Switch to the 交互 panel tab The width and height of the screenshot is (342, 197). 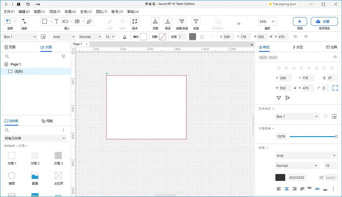point(298,47)
